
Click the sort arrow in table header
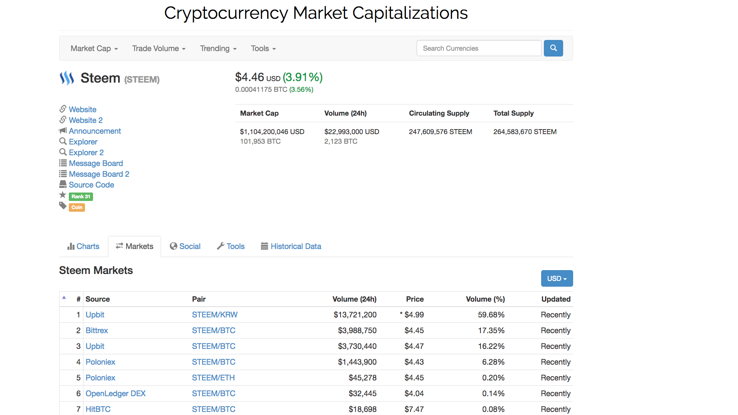point(64,297)
